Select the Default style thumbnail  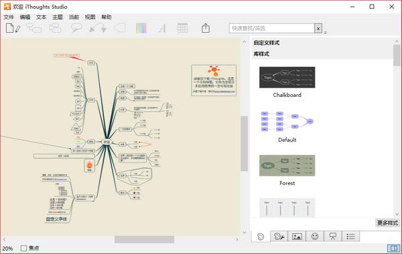287,121
